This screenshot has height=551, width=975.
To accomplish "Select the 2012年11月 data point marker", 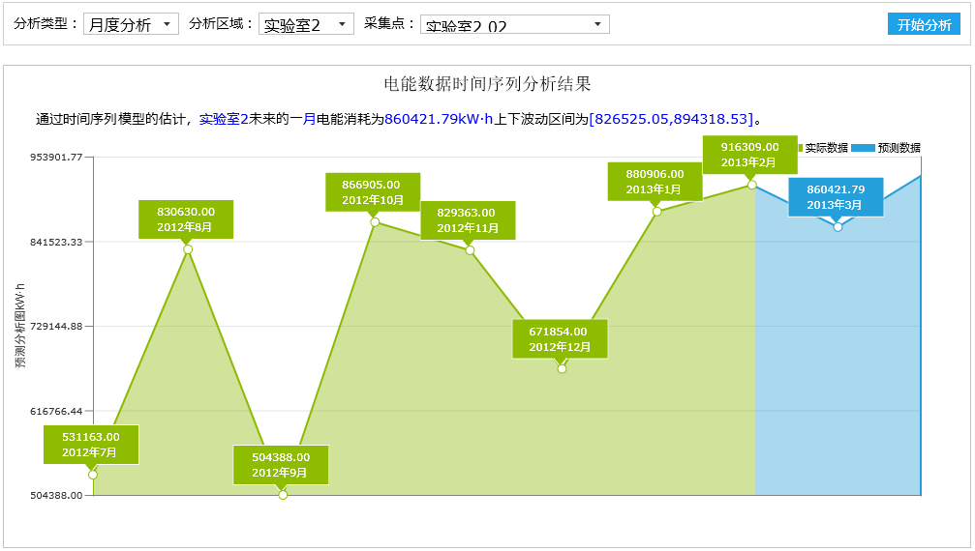I will (470, 250).
